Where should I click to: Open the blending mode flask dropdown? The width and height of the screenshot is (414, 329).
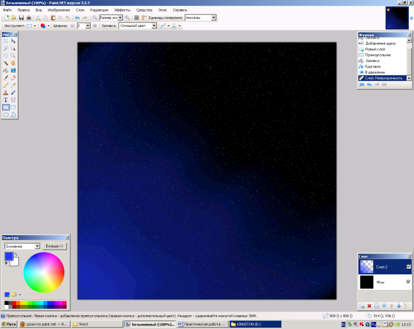180,26
